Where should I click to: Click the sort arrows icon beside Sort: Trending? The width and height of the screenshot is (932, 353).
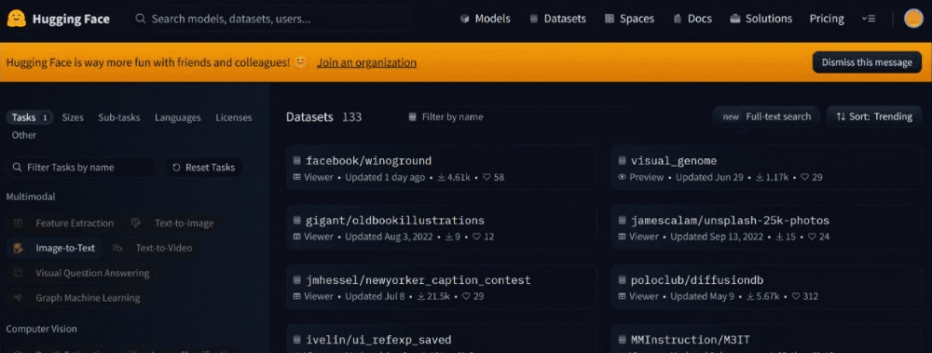click(x=841, y=116)
